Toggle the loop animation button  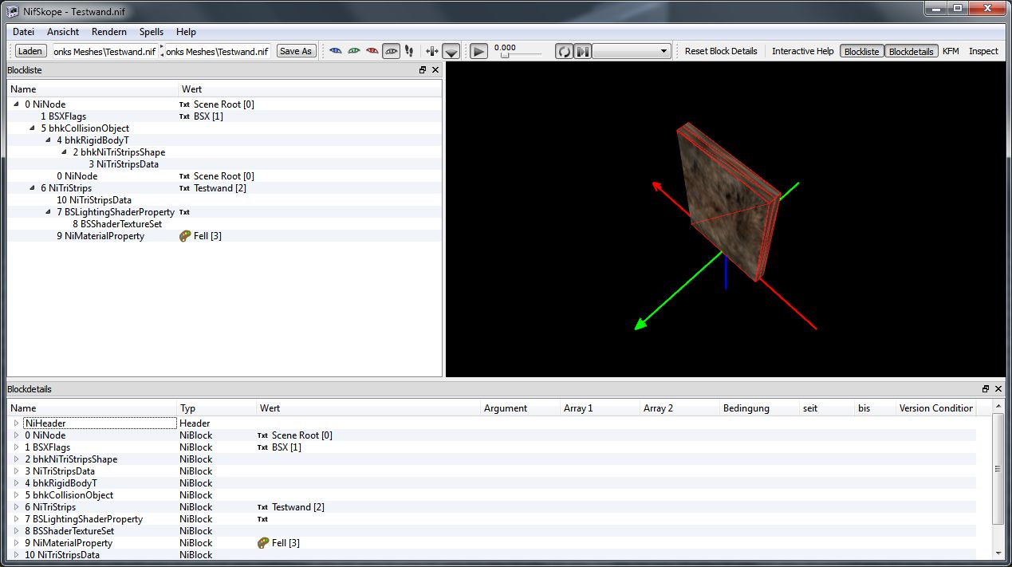click(x=564, y=51)
